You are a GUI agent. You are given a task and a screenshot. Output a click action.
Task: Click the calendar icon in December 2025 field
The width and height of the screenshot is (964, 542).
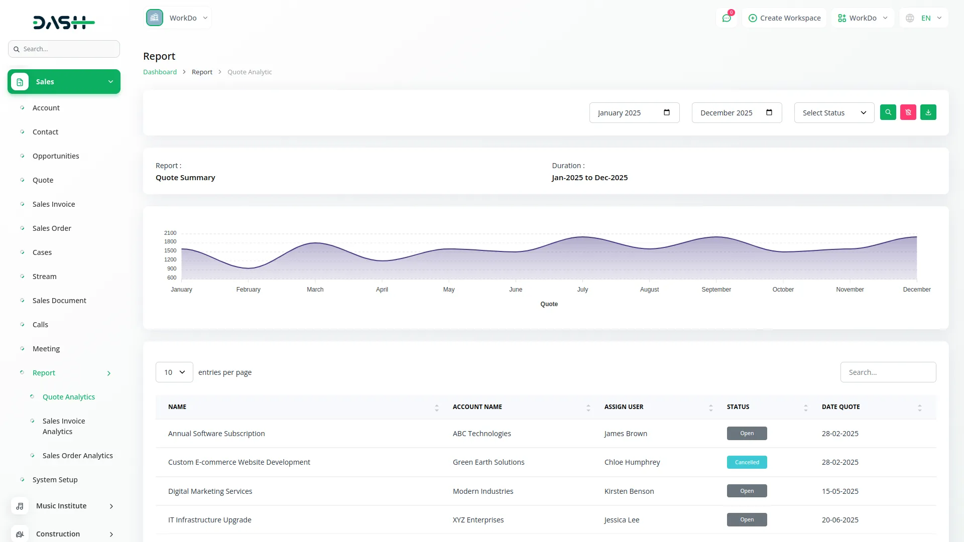pyautogui.click(x=769, y=112)
